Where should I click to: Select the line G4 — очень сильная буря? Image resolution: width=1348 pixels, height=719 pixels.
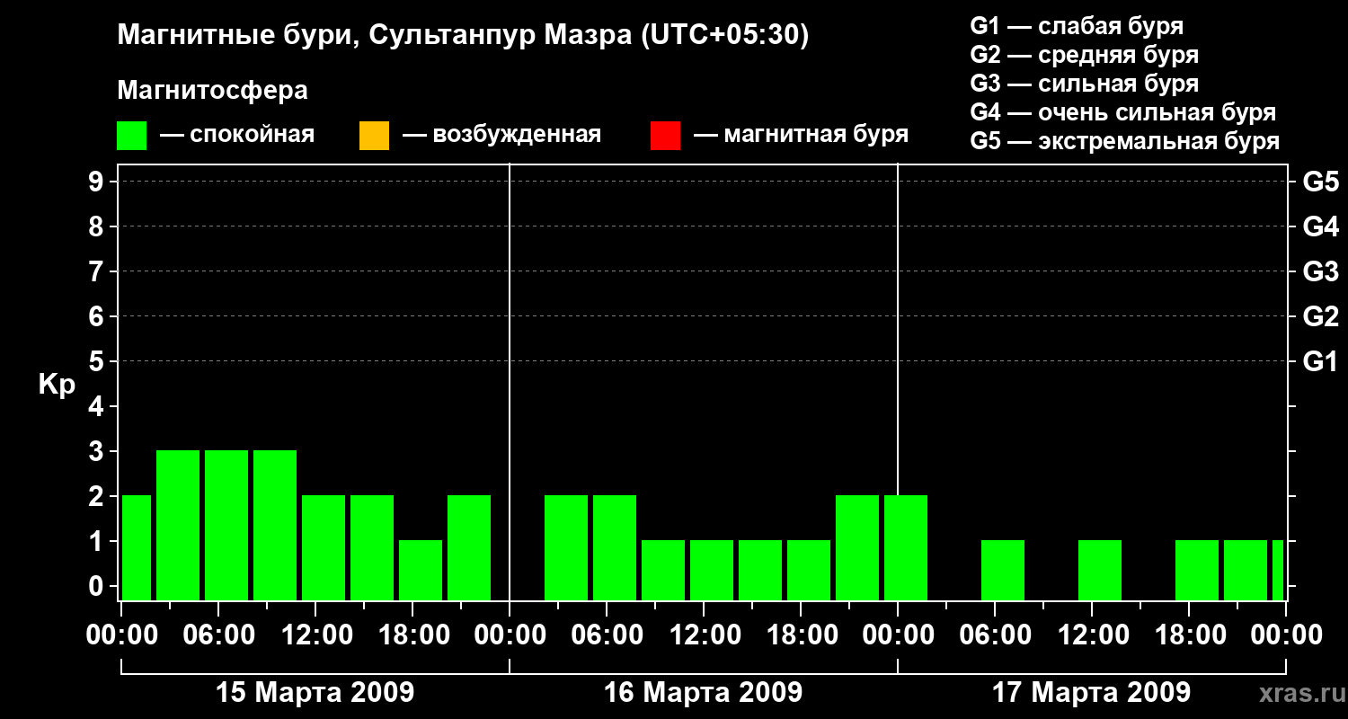1123,112
